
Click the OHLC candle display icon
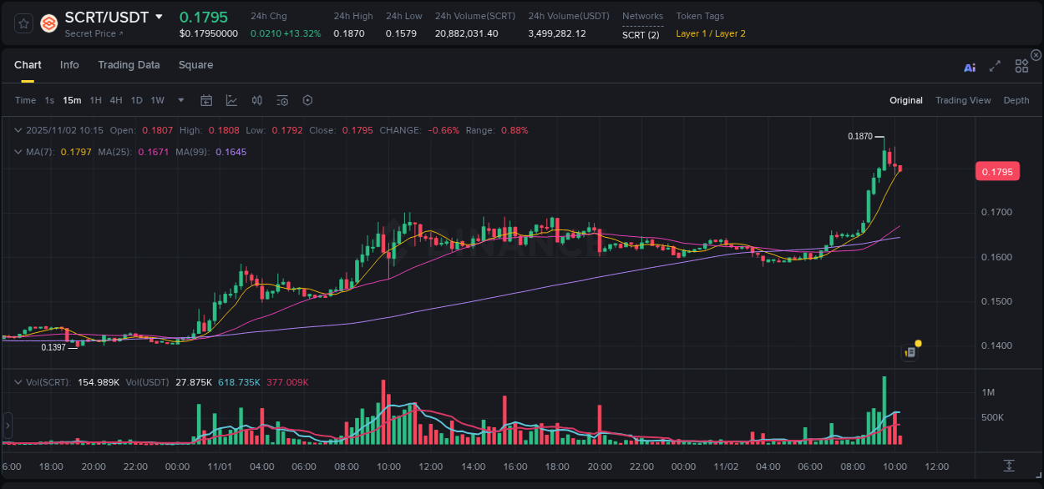click(256, 100)
